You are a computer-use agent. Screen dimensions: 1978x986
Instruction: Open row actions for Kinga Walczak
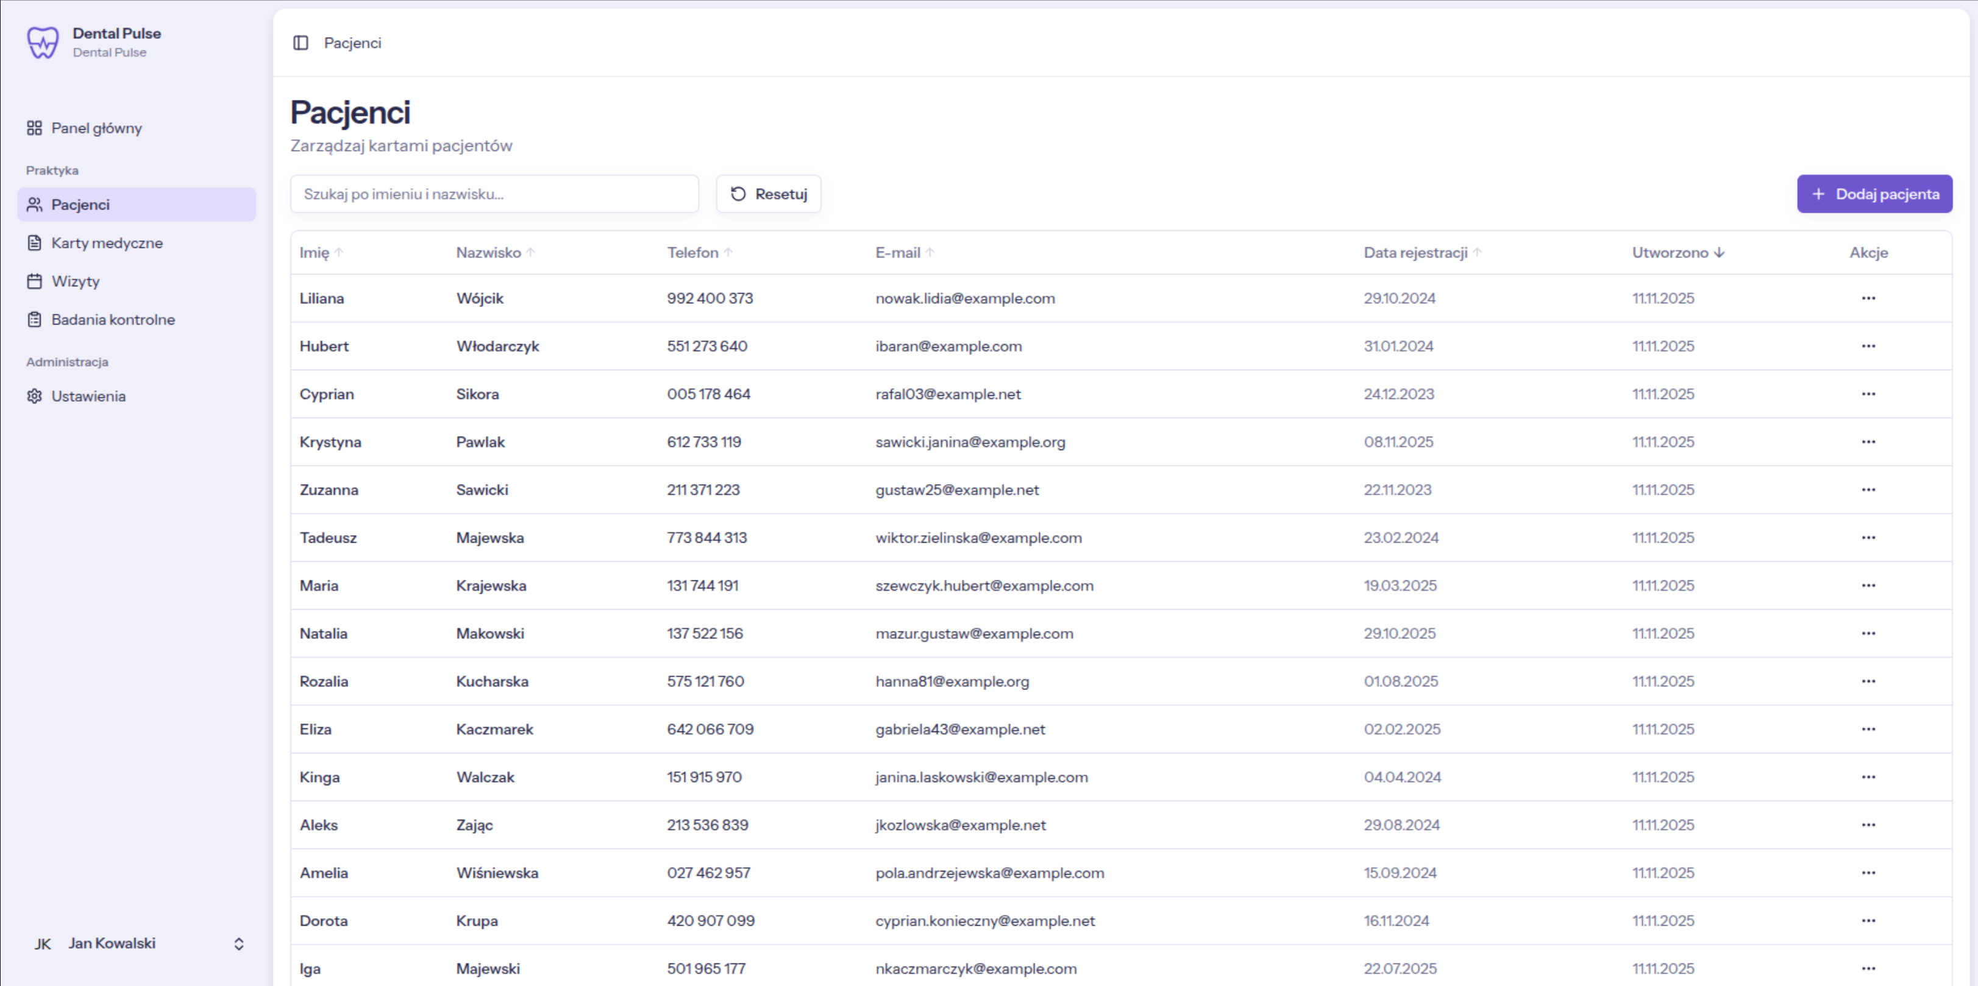pyautogui.click(x=1868, y=777)
